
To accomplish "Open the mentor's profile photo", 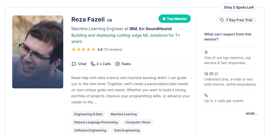I will coord(38,52).
